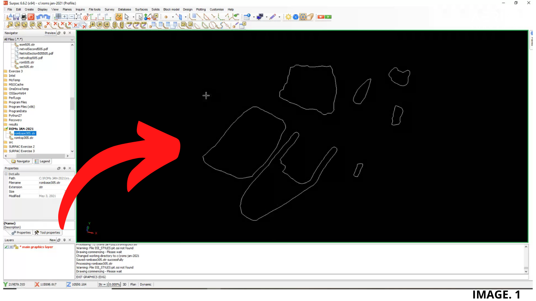Image resolution: width=536 pixels, height=301 pixels.
Task: Click the Zoom in icon
Action: pyautogui.click(x=65, y=17)
